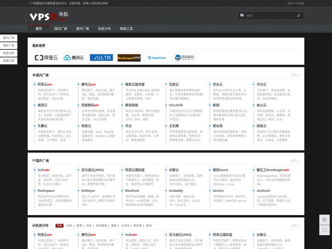
Task: Select 所有 filter in 机房分布
Action: tap(59, 225)
